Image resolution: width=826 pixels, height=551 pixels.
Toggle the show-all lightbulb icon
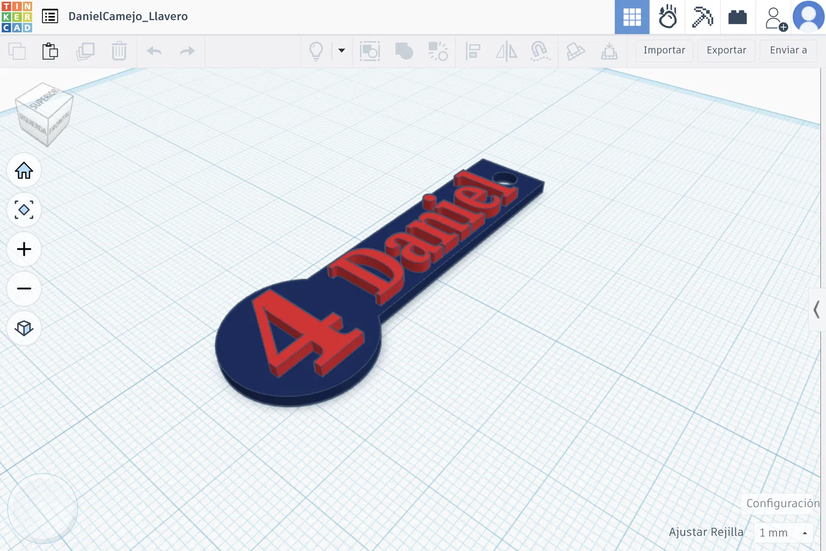(x=316, y=51)
